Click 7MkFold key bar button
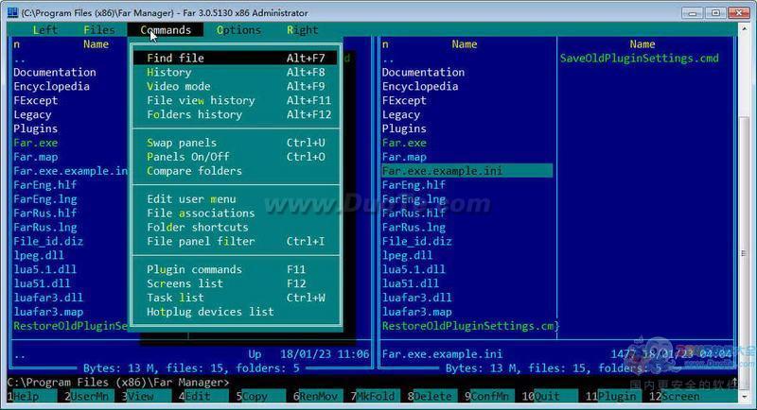 (x=376, y=396)
